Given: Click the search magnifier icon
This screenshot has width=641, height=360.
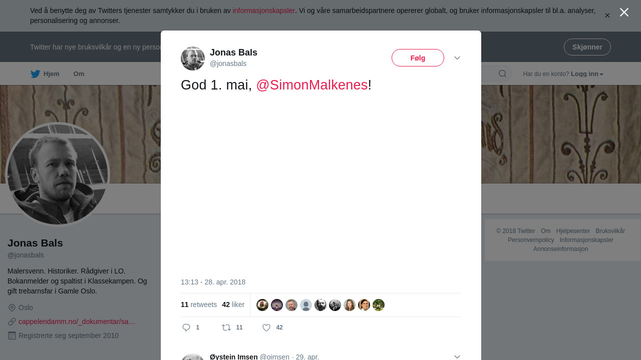Looking at the screenshot, I should tap(502, 74).
